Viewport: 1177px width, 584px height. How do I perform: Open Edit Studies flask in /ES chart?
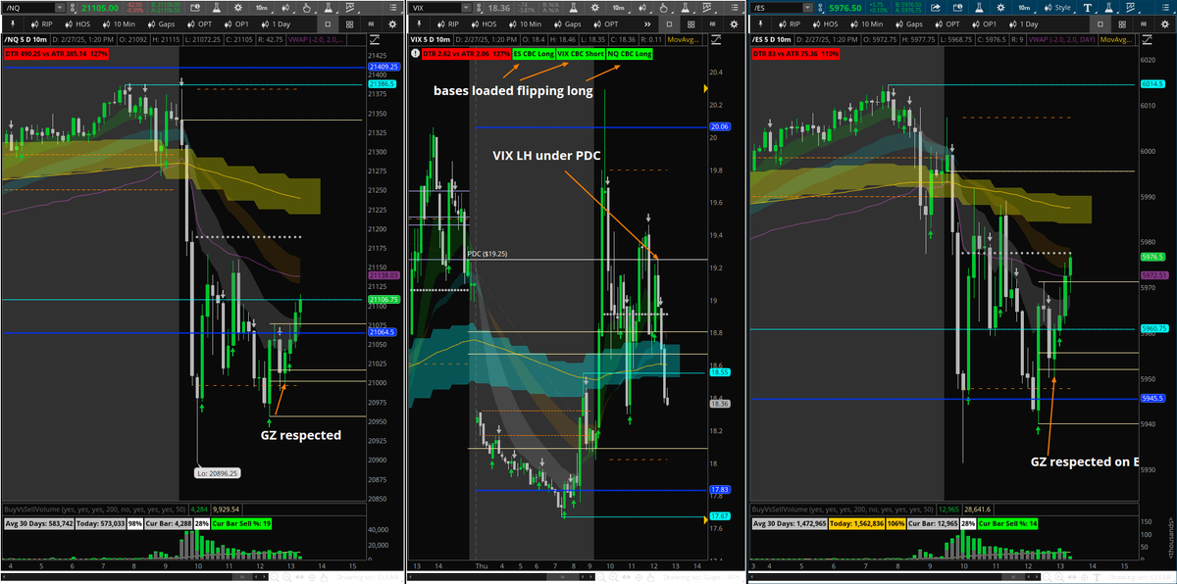pos(979,8)
